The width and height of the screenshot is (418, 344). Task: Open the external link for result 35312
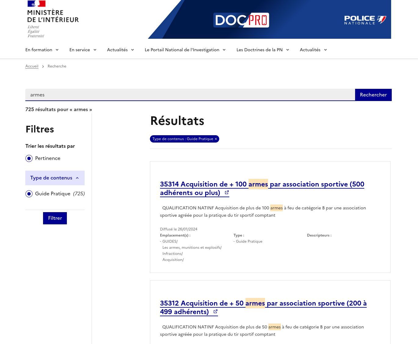point(215,311)
